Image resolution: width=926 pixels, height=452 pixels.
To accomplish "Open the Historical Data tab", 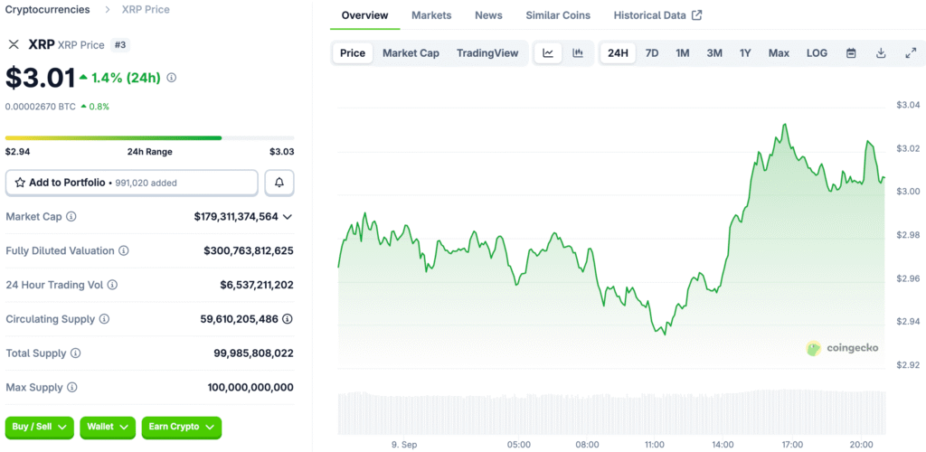I will pyautogui.click(x=657, y=15).
